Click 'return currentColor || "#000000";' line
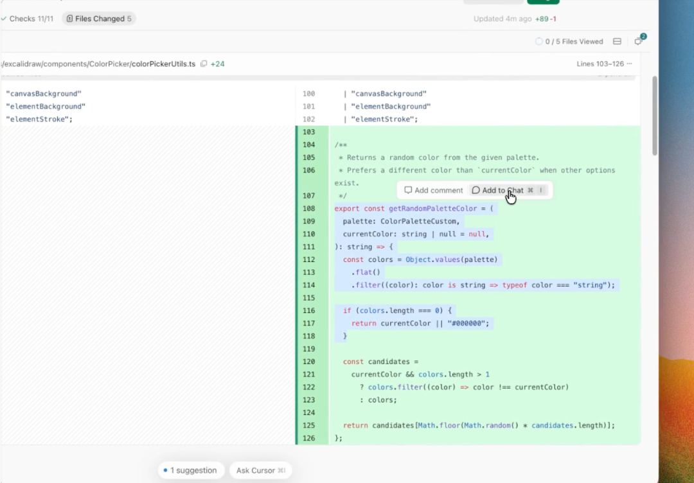This screenshot has height=483, width=694. coord(420,323)
